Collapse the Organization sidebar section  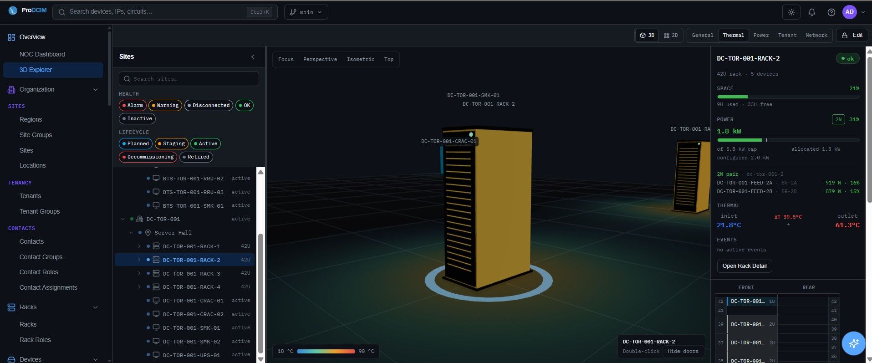click(x=96, y=90)
